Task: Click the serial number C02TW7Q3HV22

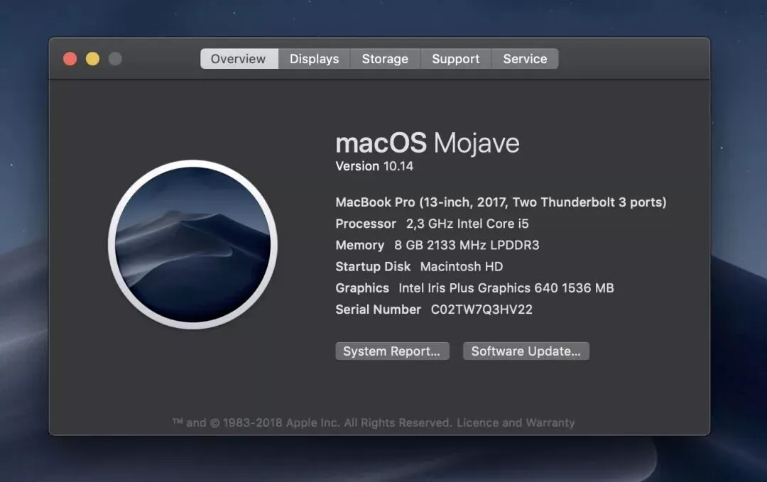Action: click(x=482, y=310)
